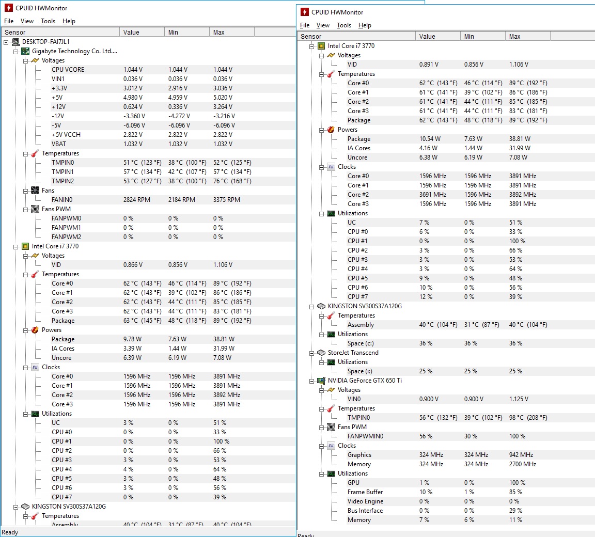Click the GPU Temperatures thermometer icon

point(331,408)
